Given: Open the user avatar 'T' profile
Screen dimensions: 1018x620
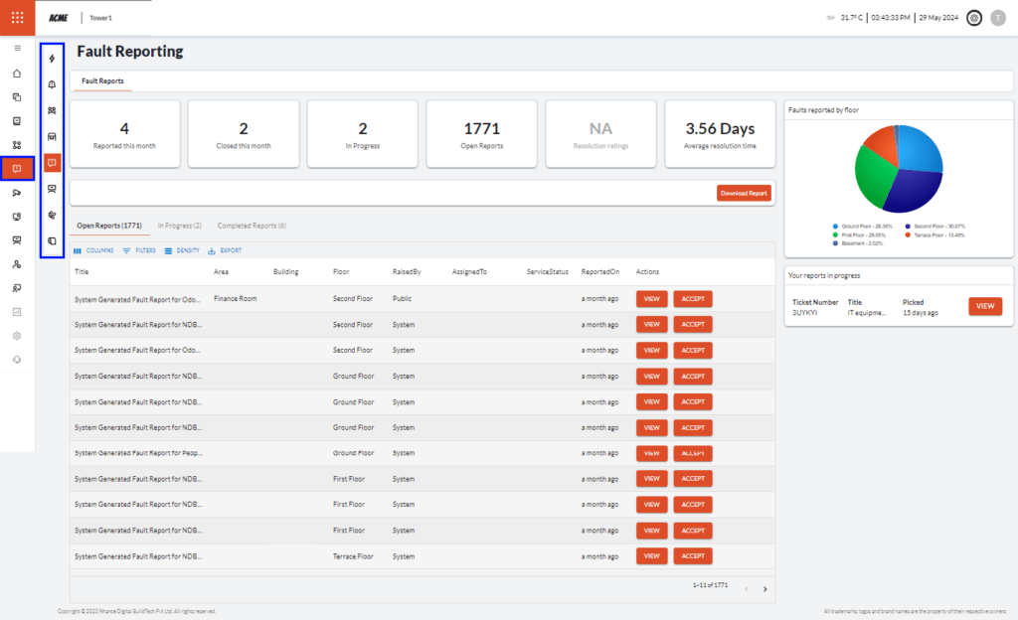Looking at the screenshot, I should coord(998,18).
